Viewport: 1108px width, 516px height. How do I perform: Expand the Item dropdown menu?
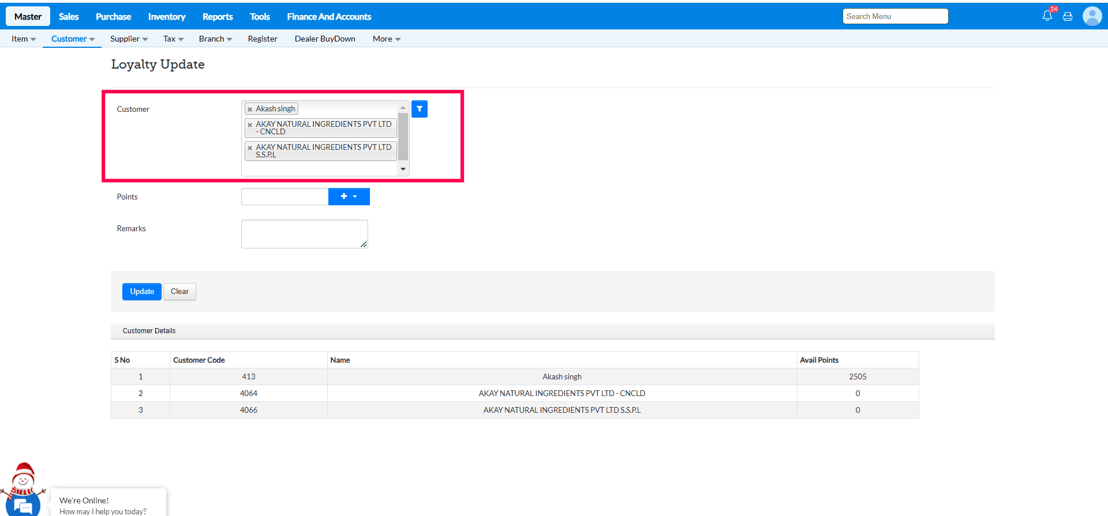[24, 39]
